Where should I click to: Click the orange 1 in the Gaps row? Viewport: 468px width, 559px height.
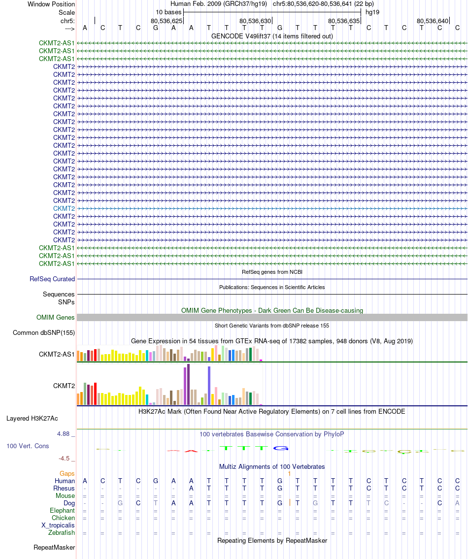tap(289, 474)
